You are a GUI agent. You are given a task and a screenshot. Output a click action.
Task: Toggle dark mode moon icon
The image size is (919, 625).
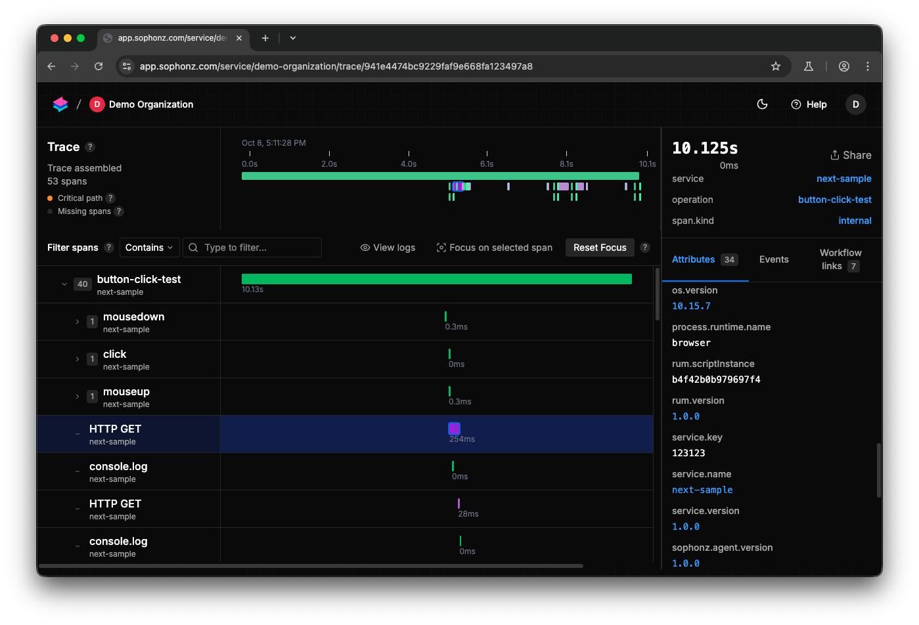[763, 104]
